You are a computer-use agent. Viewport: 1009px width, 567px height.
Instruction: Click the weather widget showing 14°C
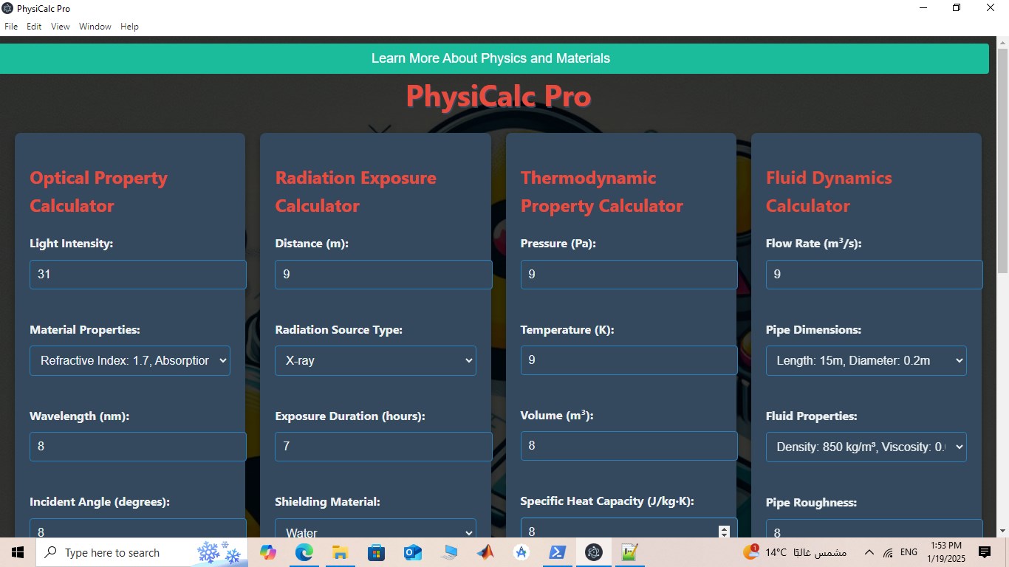795,552
